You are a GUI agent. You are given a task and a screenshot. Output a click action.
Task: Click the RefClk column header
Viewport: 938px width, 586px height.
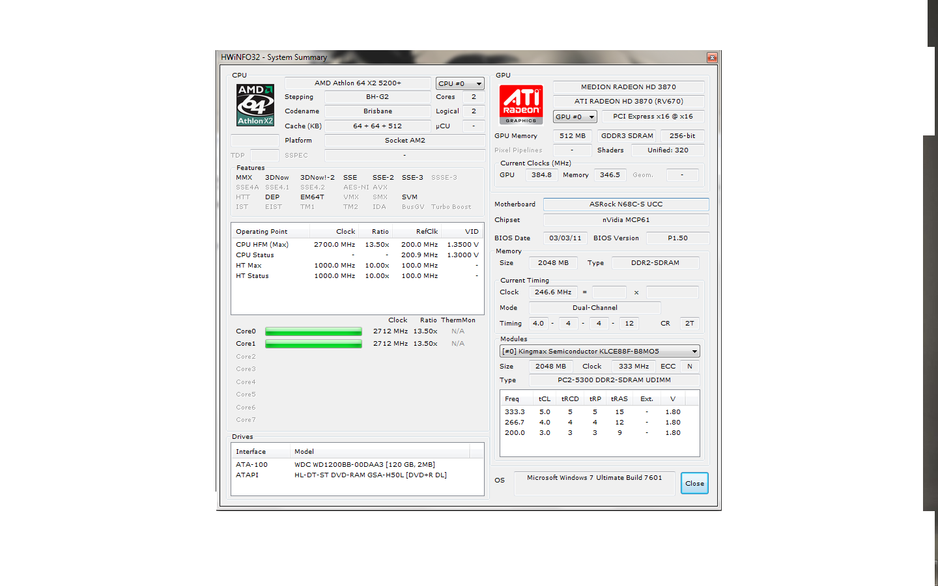click(x=417, y=232)
